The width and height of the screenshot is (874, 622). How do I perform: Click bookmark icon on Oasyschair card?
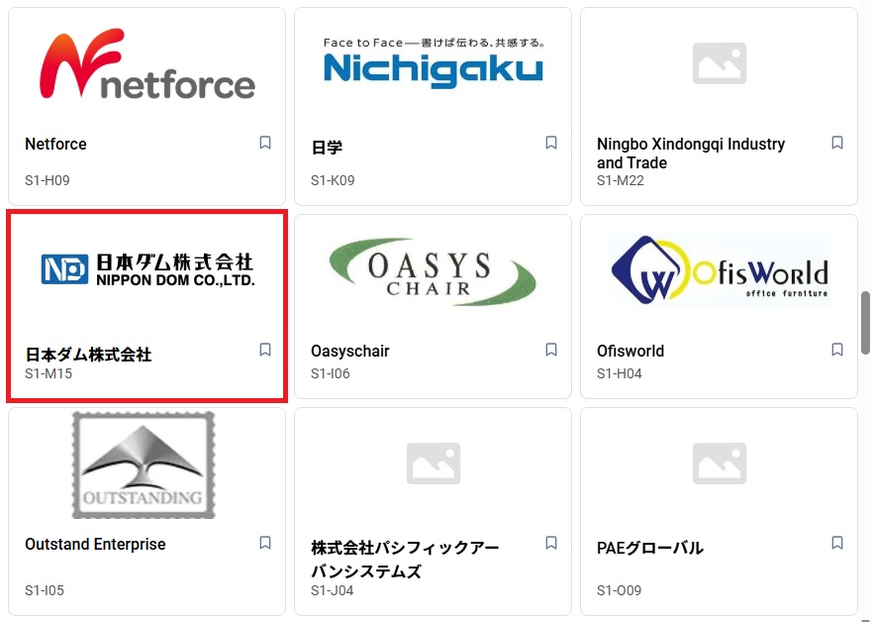(551, 350)
